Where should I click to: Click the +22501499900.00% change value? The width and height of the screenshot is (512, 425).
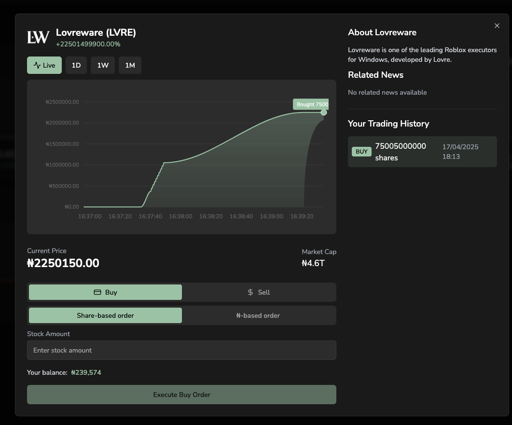[x=88, y=44]
